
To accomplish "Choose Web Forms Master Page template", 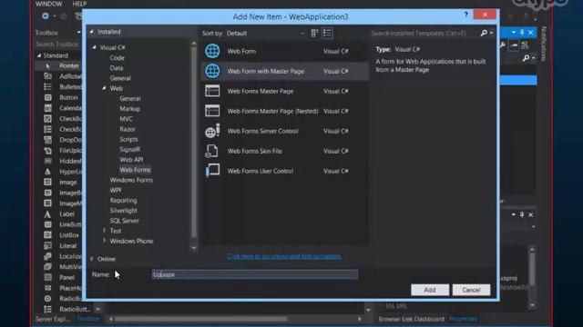I will pyautogui.click(x=285, y=91).
